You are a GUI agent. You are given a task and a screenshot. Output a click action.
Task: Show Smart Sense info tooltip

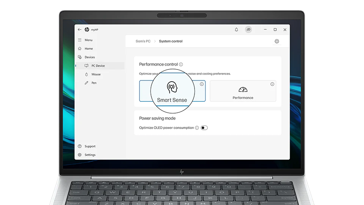202,84
